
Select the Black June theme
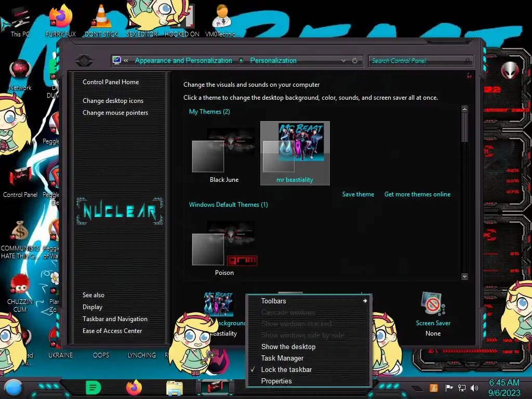(224, 154)
